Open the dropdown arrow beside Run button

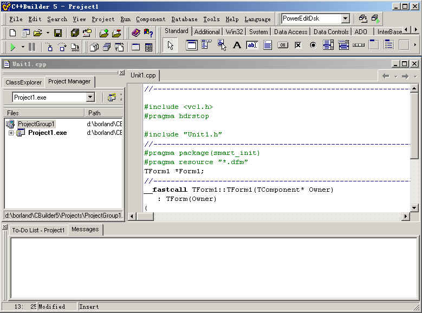coord(23,47)
